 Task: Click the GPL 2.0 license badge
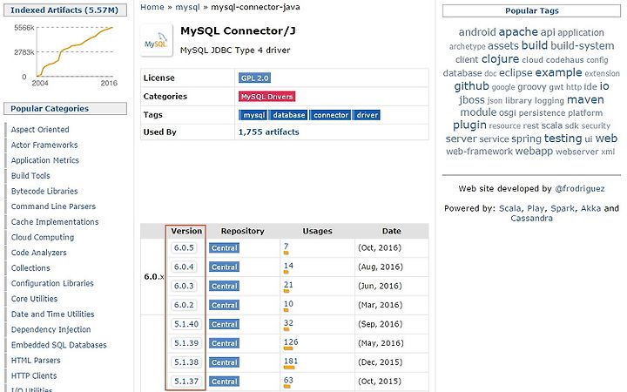click(x=254, y=78)
